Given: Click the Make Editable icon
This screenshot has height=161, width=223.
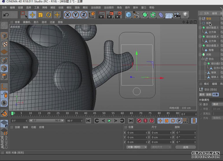Looking at the screenshot, I should click(4, 25).
